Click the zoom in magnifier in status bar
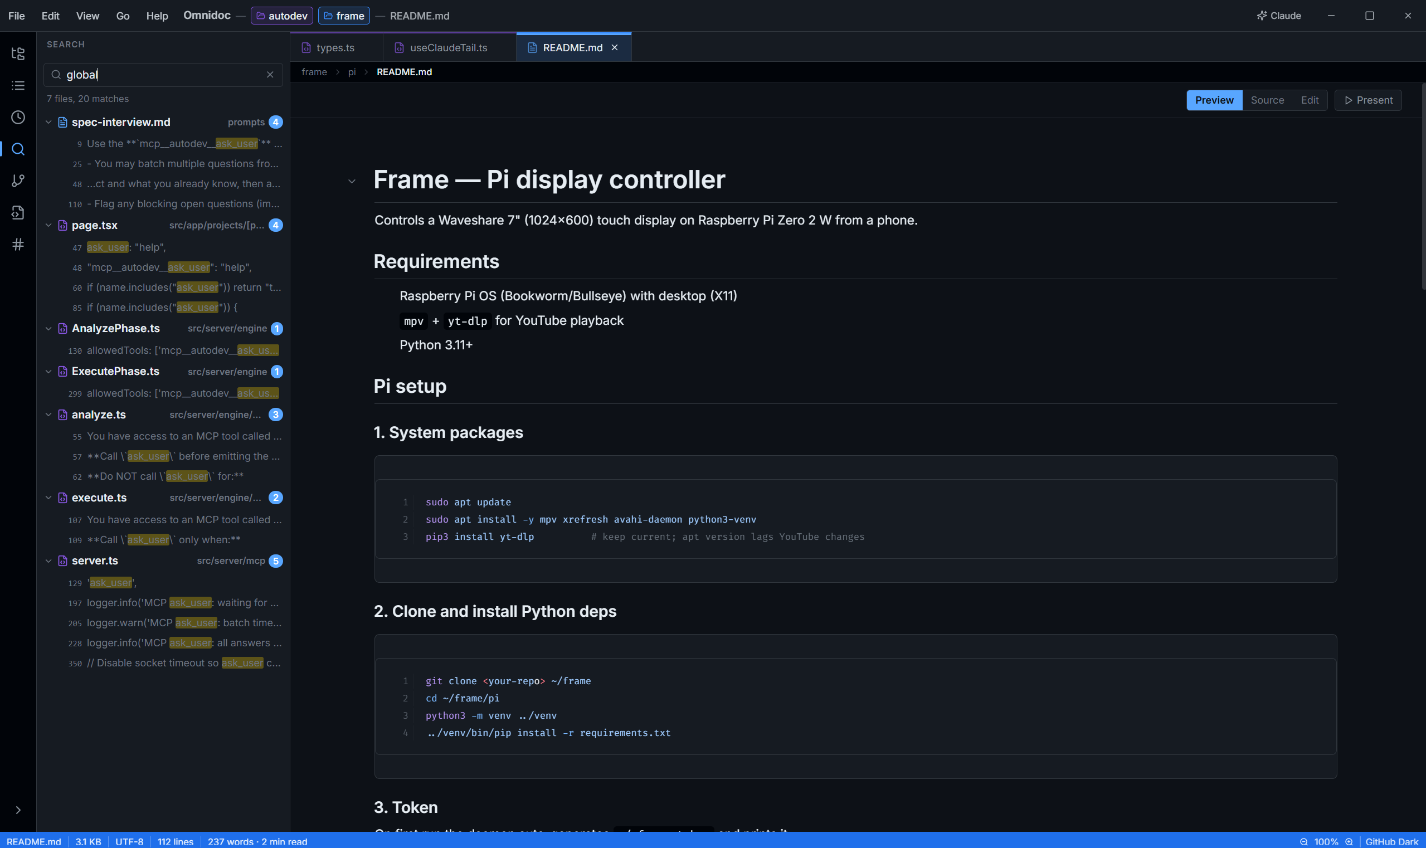 (x=1349, y=842)
